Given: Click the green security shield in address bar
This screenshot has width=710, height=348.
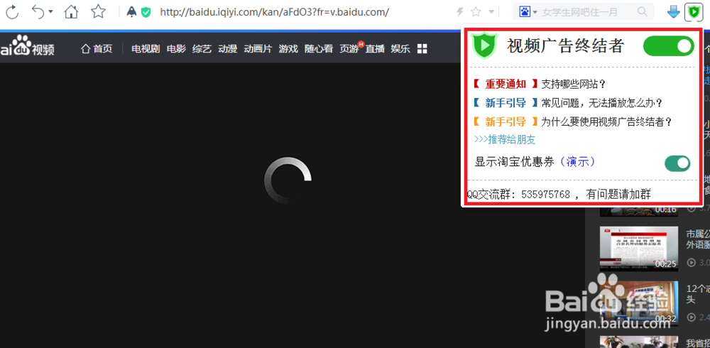Looking at the screenshot, I should pos(146,12).
